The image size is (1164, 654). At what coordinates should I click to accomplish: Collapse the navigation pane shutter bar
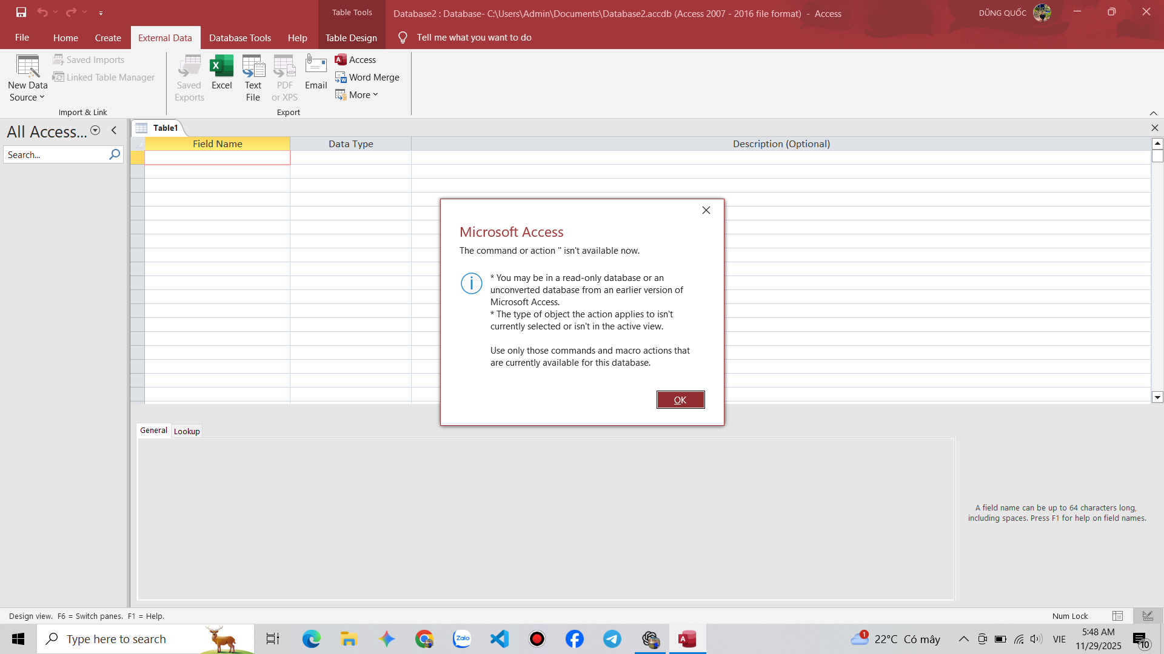tap(114, 131)
